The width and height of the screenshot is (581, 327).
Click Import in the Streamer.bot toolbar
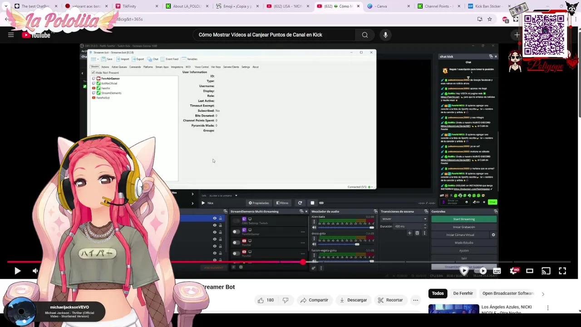[x=123, y=59]
